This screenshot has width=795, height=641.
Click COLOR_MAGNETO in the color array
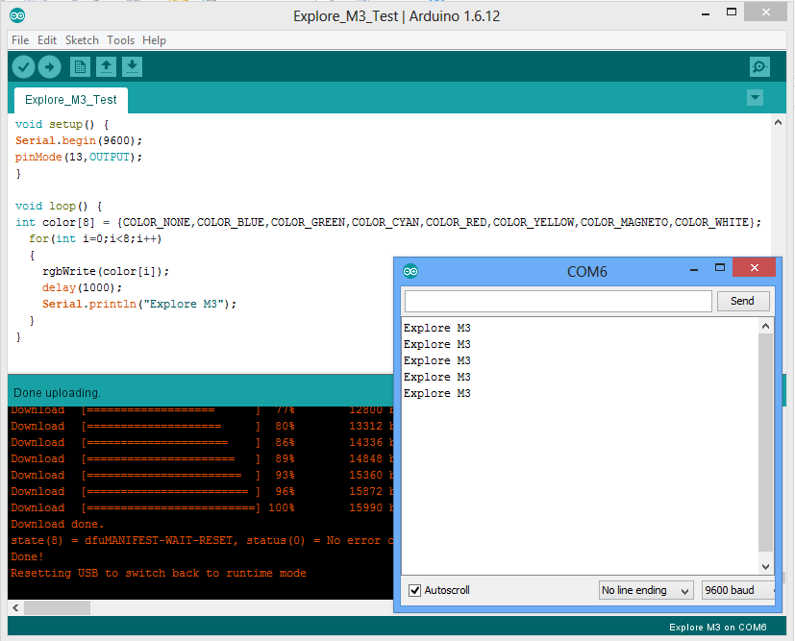[x=624, y=222]
